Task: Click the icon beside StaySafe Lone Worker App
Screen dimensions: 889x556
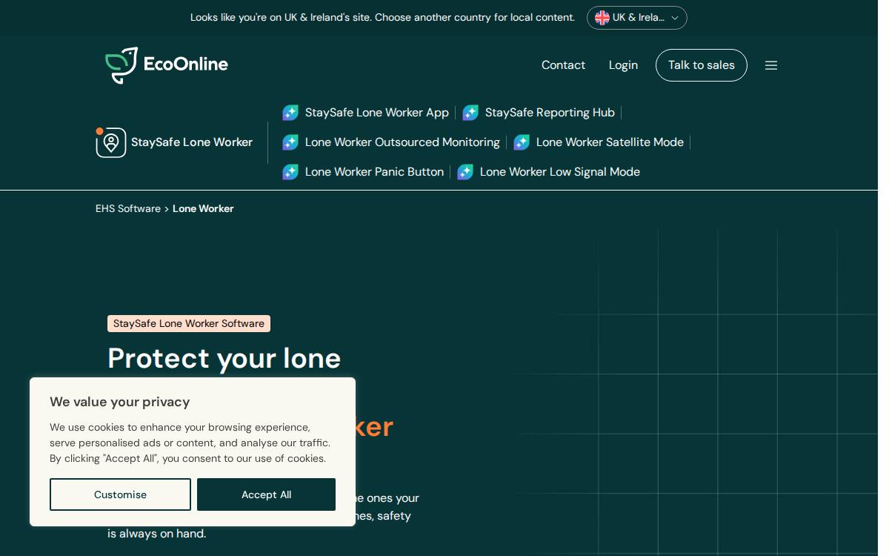Action: (x=290, y=113)
